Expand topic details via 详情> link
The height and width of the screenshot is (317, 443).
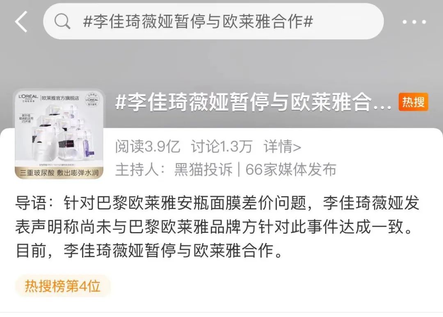[282, 147]
